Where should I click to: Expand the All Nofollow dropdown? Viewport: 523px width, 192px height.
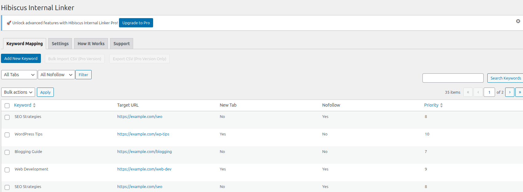click(56, 75)
